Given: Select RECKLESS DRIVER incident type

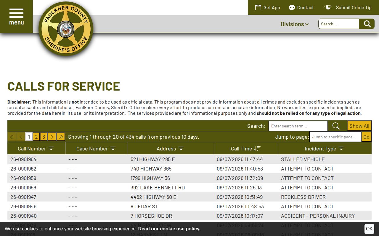Looking at the screenshot, I should 303,197.
